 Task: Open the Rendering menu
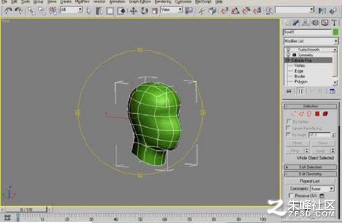[163, 2]
